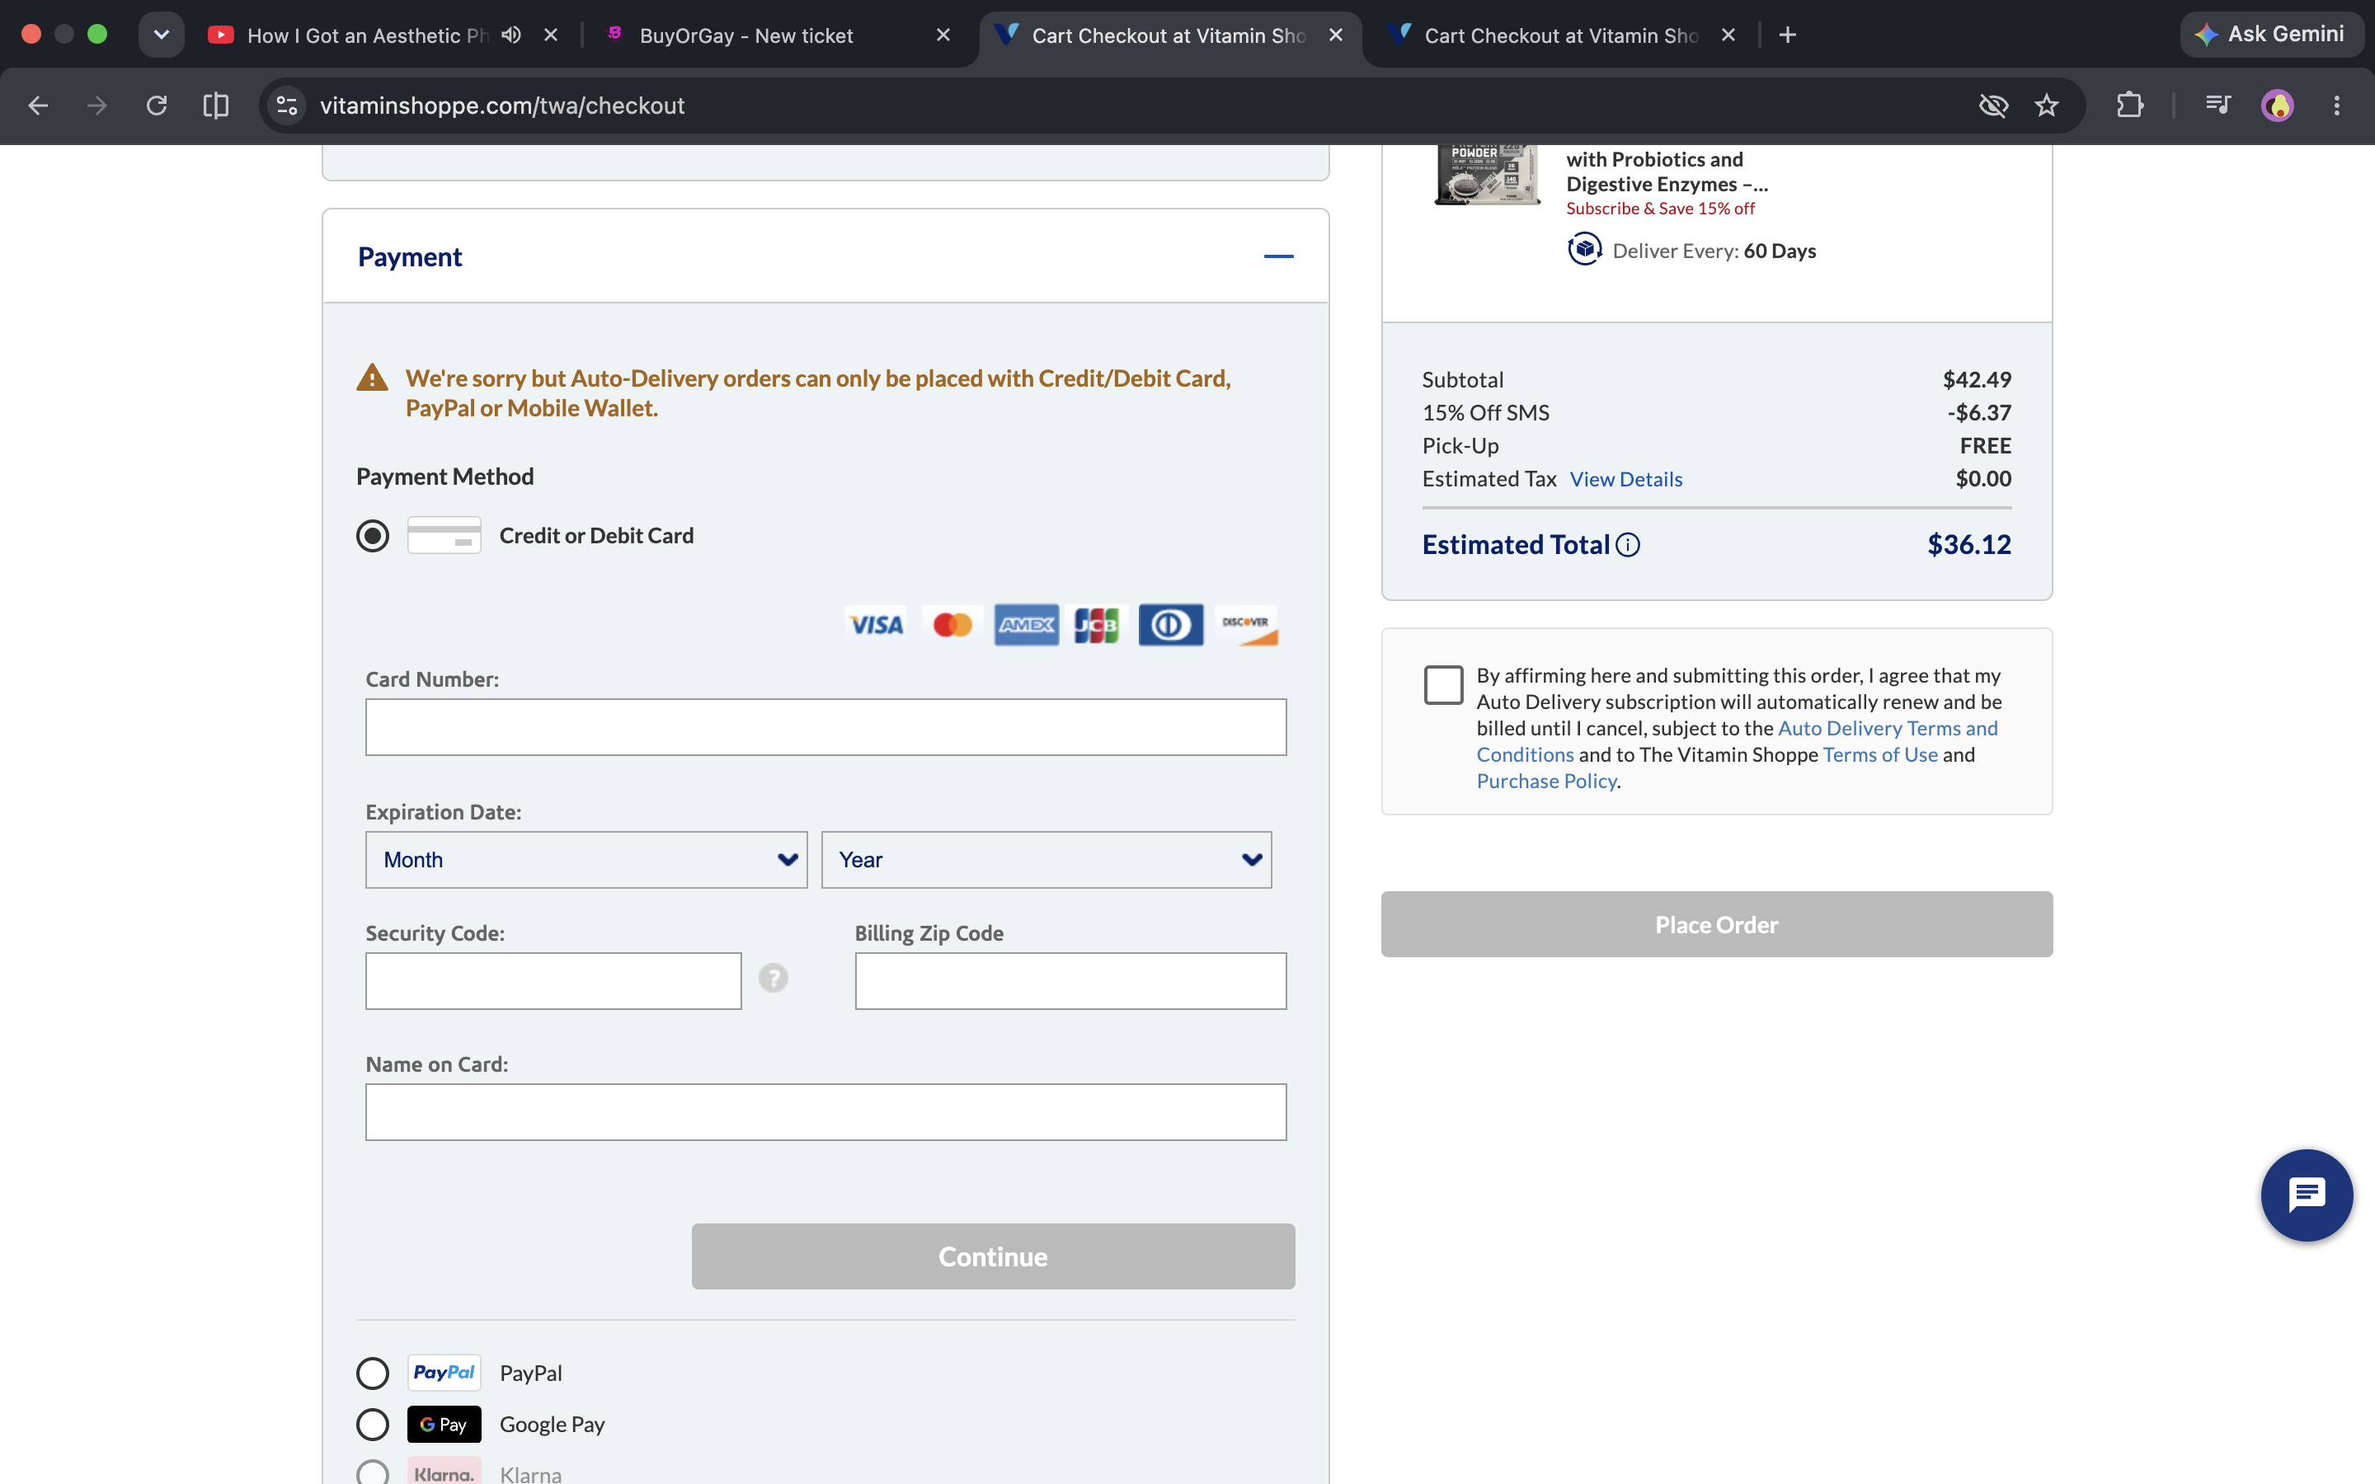Click the security code help icon
The width and height of the screenshot is (2375, 1484).
click(774, 978)
